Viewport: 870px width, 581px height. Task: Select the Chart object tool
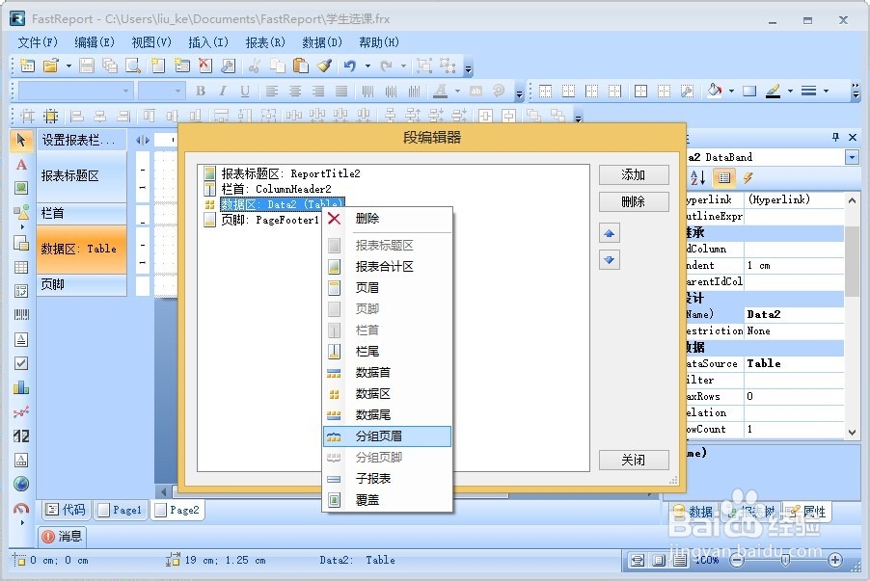coord(21,387)
